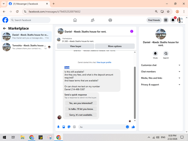Send quick response "Yes, are you interested?"
Image resolution: width=188 pixels, height=141 pixels.
click(81, 103)
